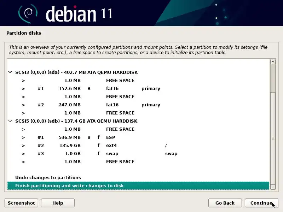Click the scrollbar up arrow
283x212 pixels.
pyautogui.click(x=273, y=62)
